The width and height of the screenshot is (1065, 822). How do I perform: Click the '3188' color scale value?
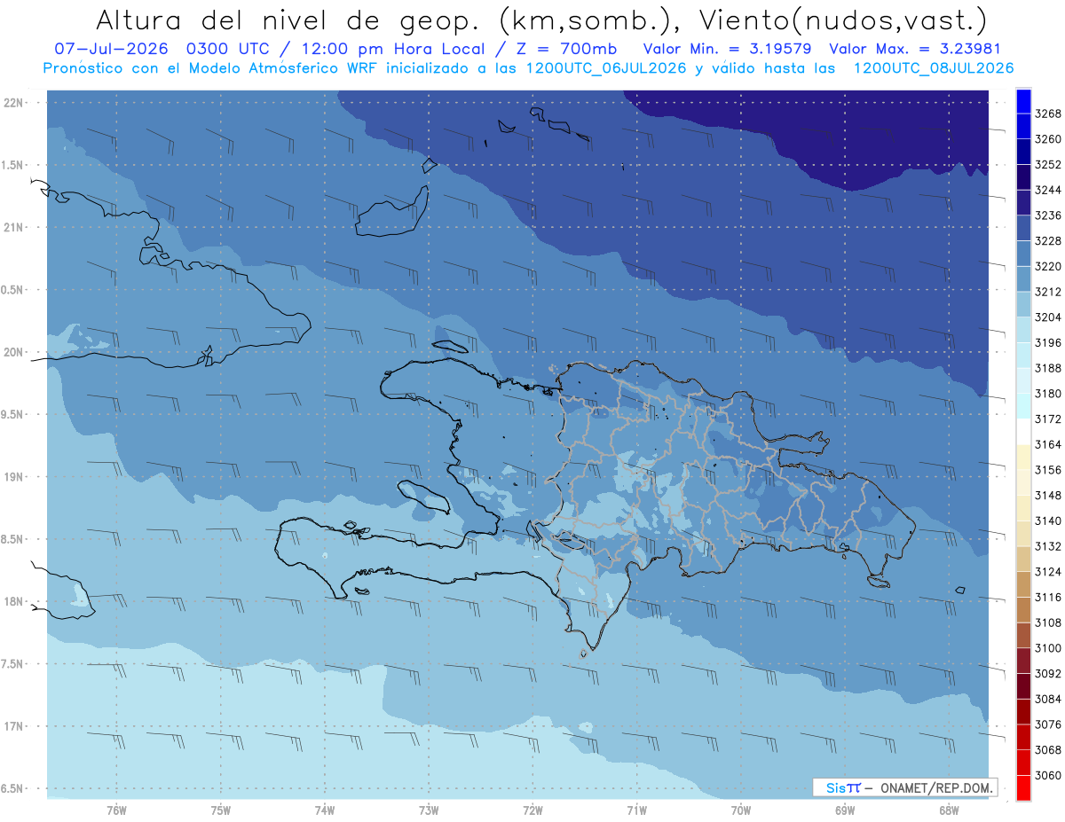[x=1047, y=368]
